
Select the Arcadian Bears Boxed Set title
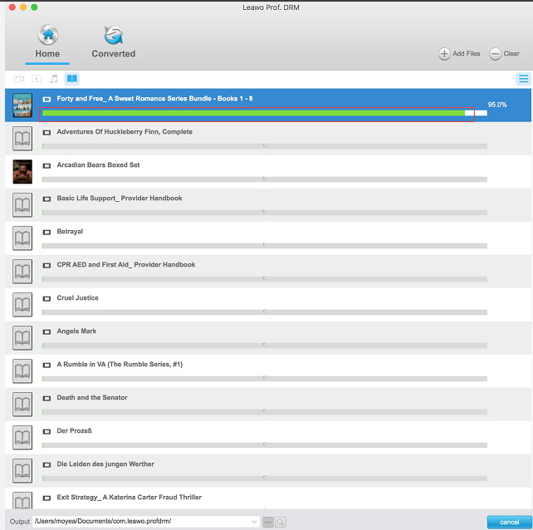(x=98, y=165)
